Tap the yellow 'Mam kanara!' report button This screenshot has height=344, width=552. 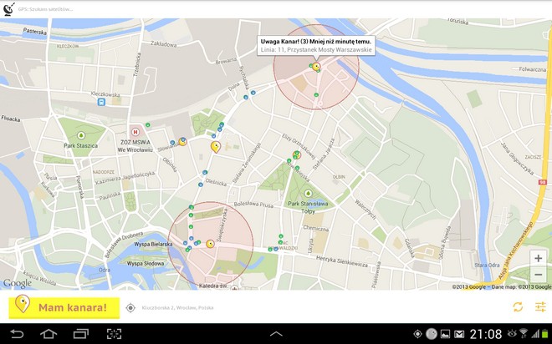tap(64, 307)
